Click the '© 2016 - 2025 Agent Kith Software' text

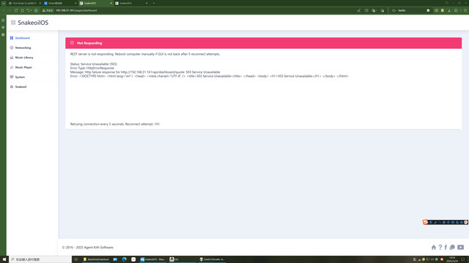[88, 248]
